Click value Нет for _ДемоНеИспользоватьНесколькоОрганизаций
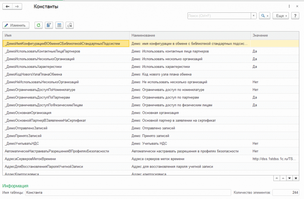The height and width of the screenshot is (199, 304). (x=255, y=82)
